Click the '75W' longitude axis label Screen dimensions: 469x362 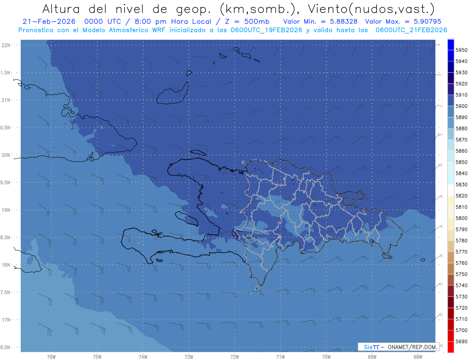pyautogui.click(x=97, y=357)
